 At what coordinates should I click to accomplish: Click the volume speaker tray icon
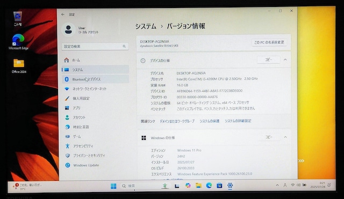(298, 185)
